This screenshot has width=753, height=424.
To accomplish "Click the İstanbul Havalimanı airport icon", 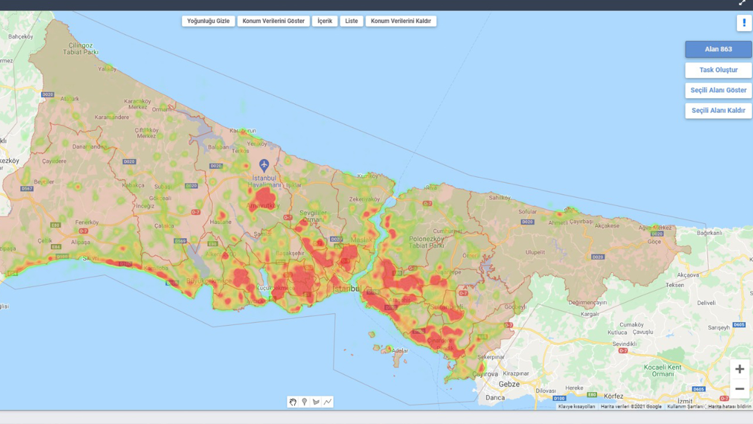I will click(264, 165).
